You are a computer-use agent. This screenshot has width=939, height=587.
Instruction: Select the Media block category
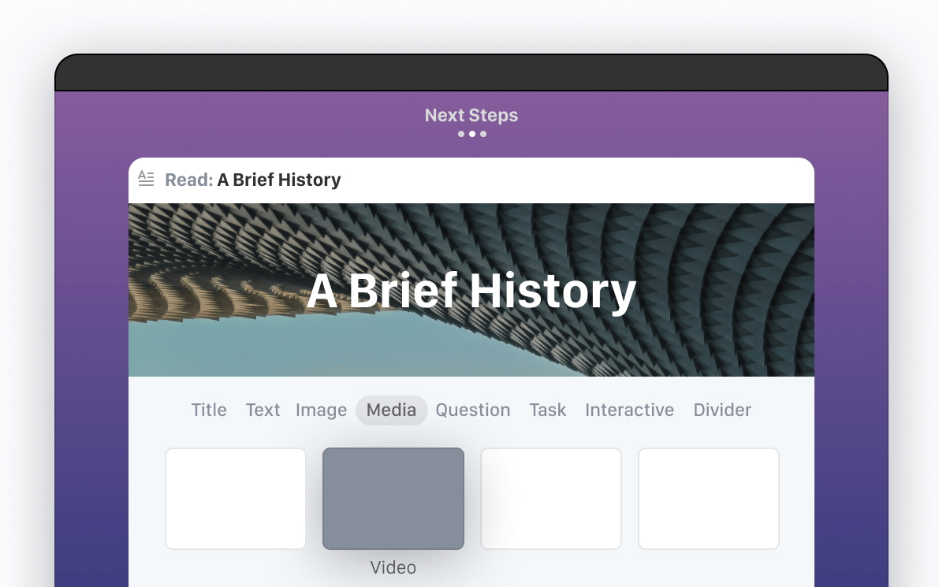click(x=391, y=410)
